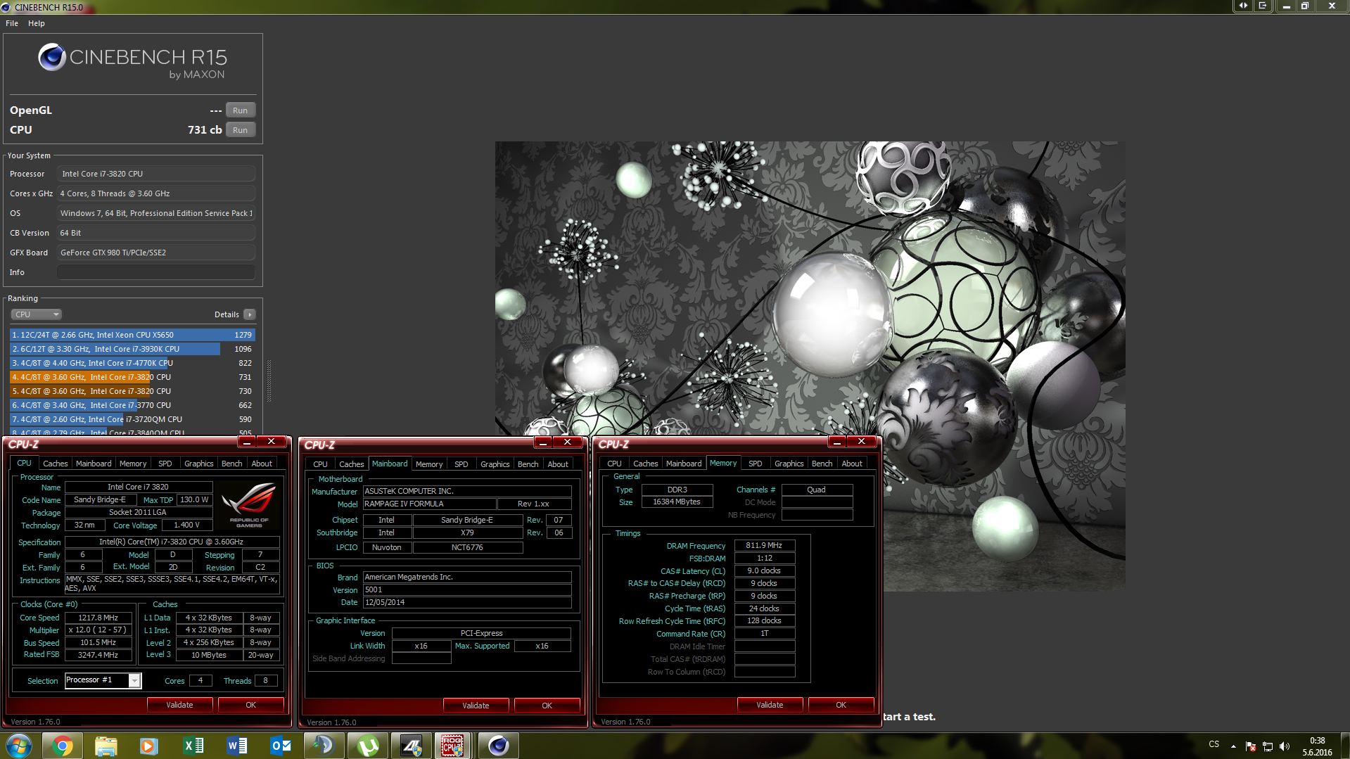Open About tab in CPU-Z Memory window

coord(852,464)
